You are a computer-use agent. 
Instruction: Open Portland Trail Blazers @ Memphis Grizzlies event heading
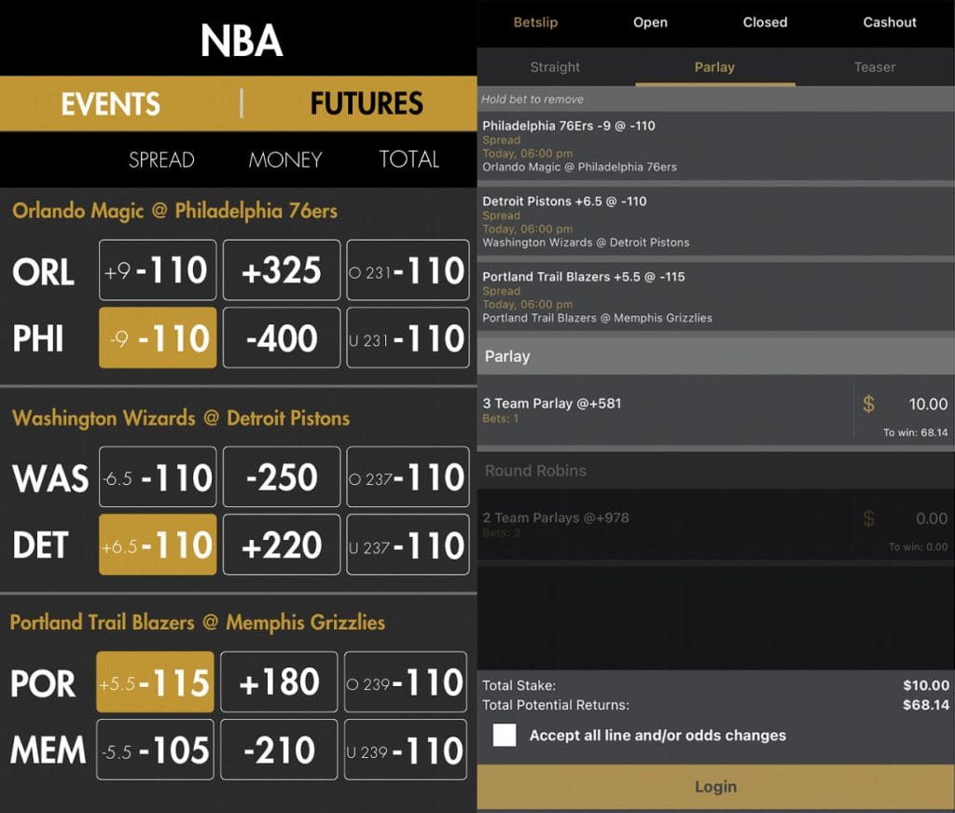coord(198,623)
